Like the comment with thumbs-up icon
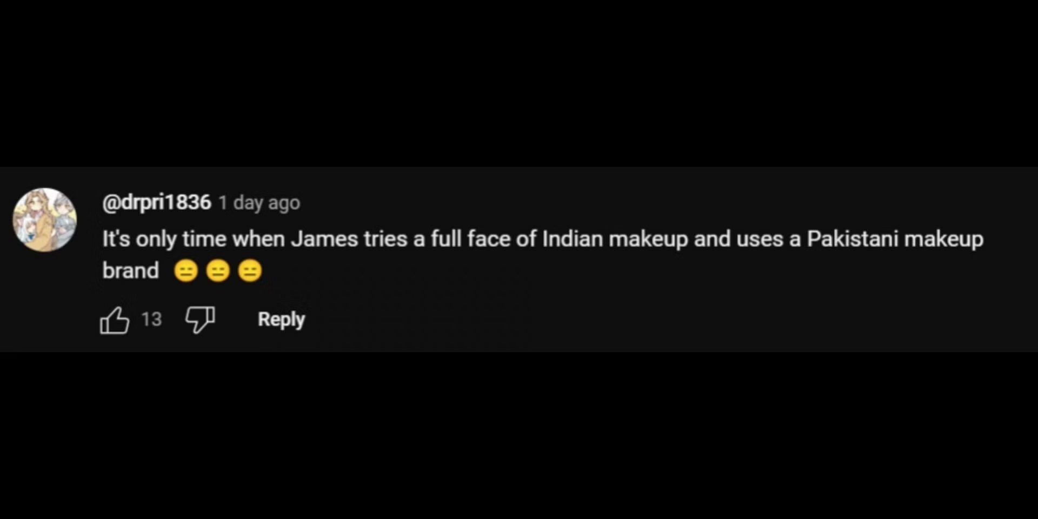Screen dimensions: 1038x519 click(115, 320)
